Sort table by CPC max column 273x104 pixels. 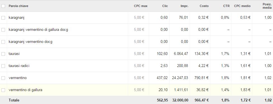[141, 6]
